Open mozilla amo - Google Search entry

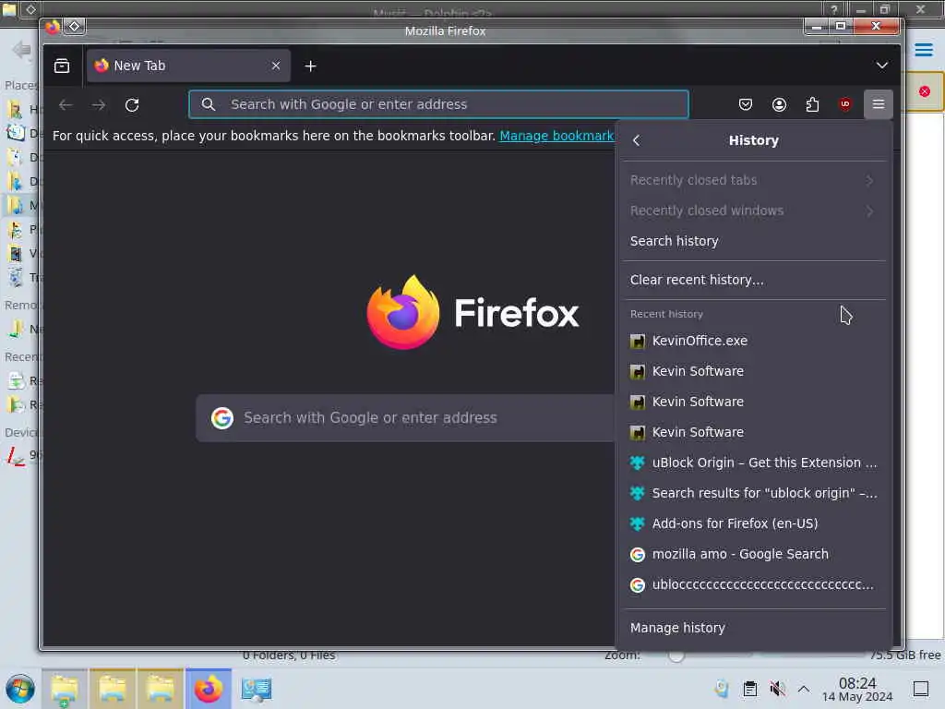click(753, 554)
